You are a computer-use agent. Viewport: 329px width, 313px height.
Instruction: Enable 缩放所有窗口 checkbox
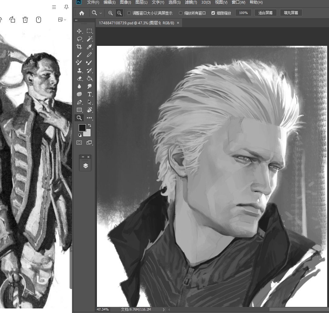pos(181,13)
